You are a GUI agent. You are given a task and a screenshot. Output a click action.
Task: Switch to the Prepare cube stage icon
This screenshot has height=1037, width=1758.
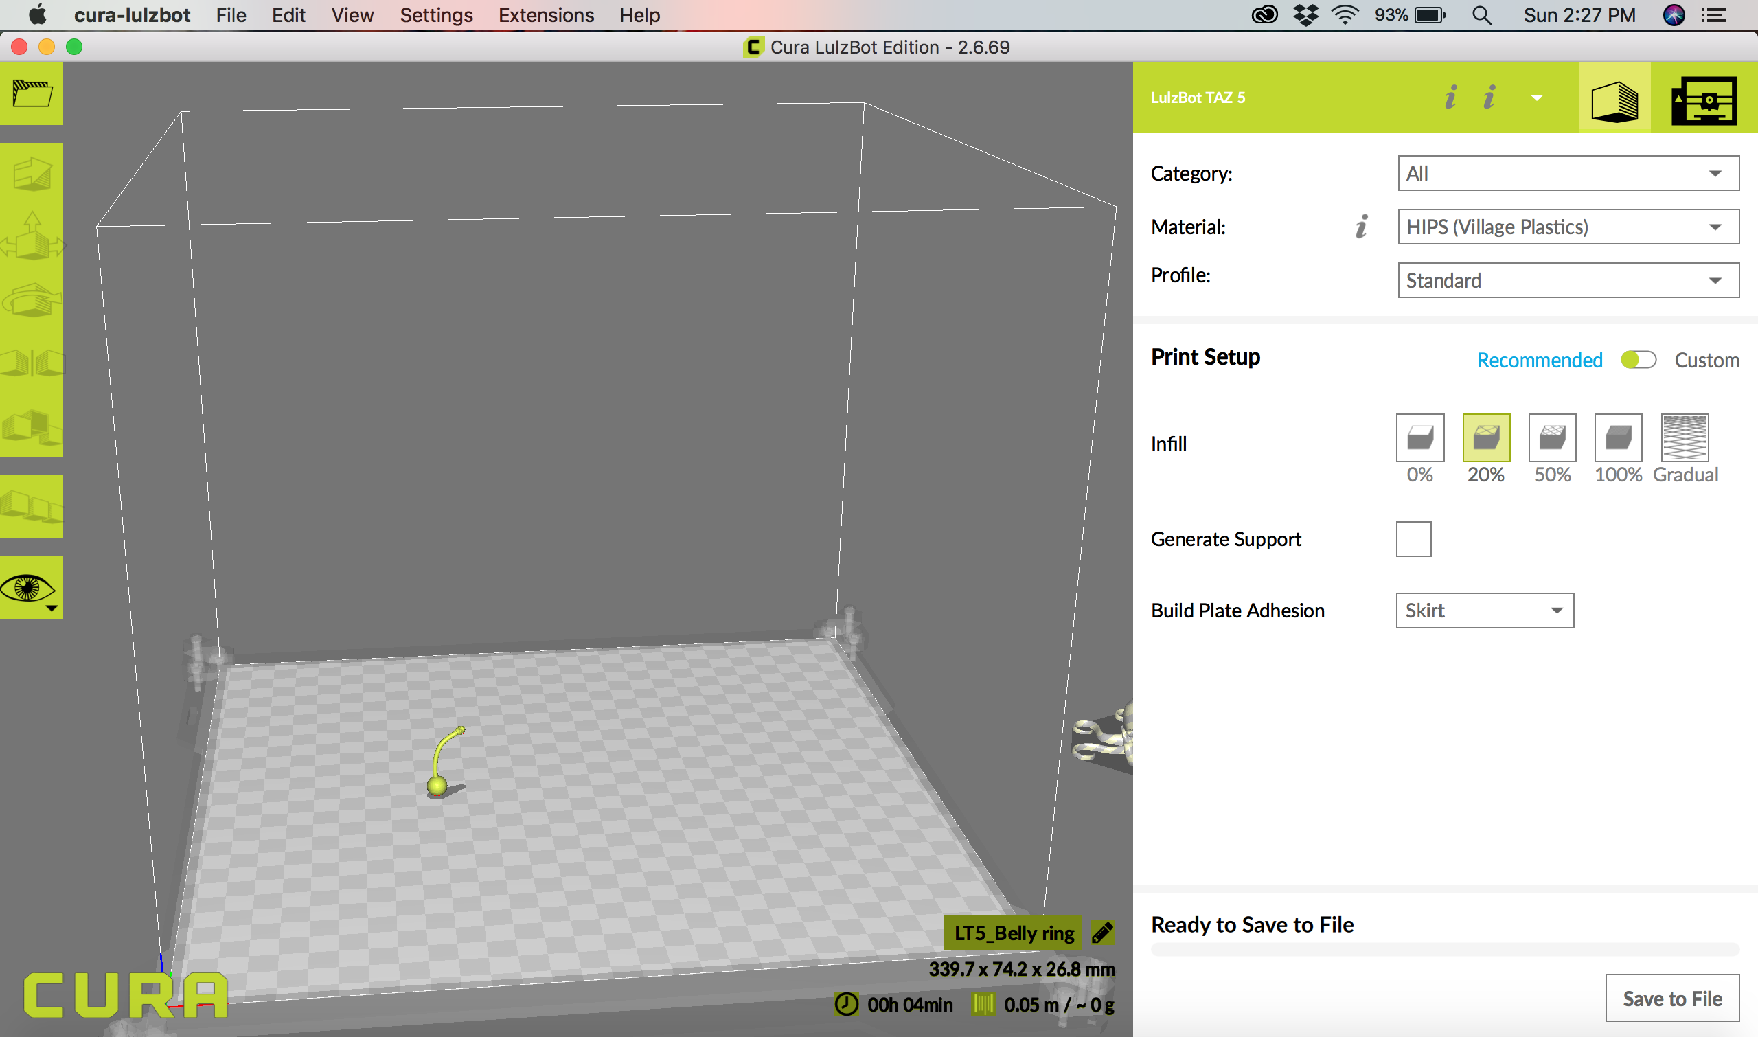[1614, 98]
